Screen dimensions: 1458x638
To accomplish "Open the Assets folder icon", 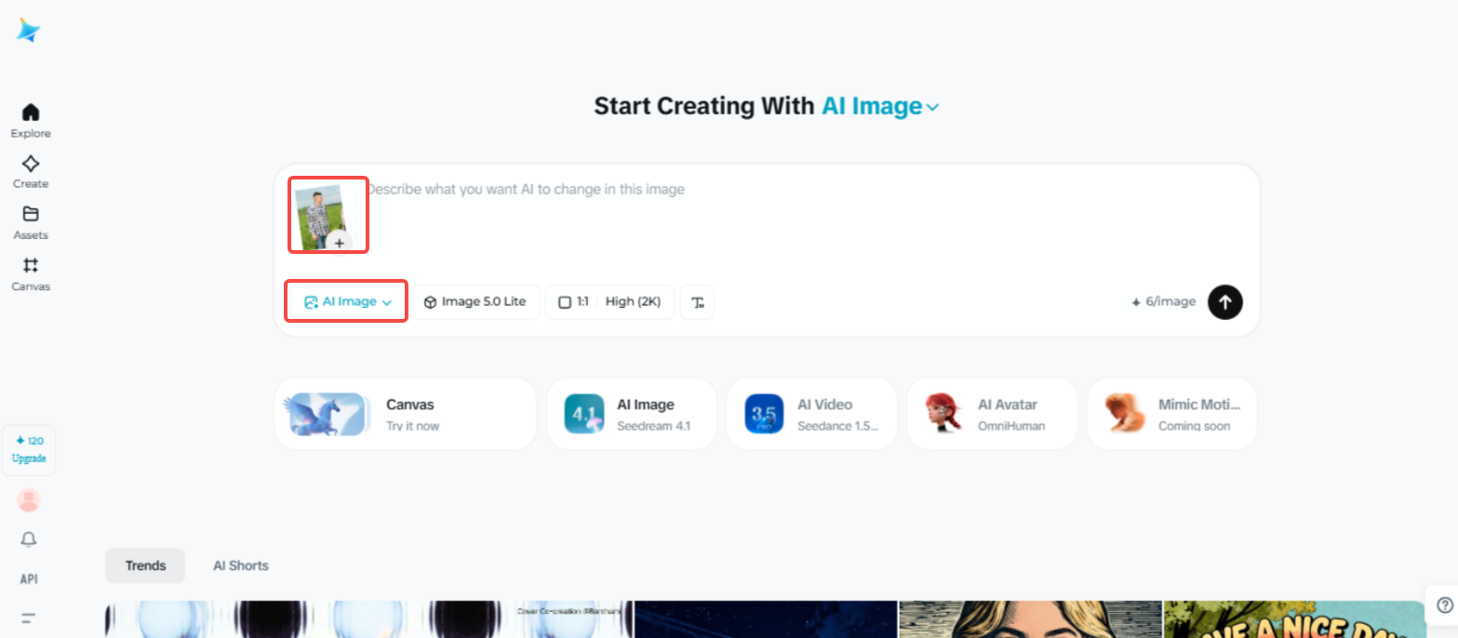I will 29,221.
